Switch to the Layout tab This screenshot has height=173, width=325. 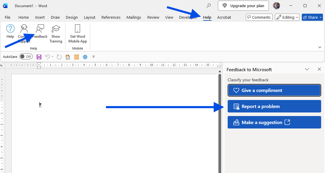click(x=90, y=18)
